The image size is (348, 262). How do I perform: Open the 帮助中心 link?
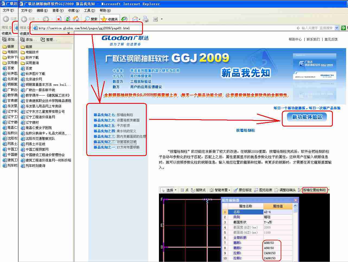[295, 39]
